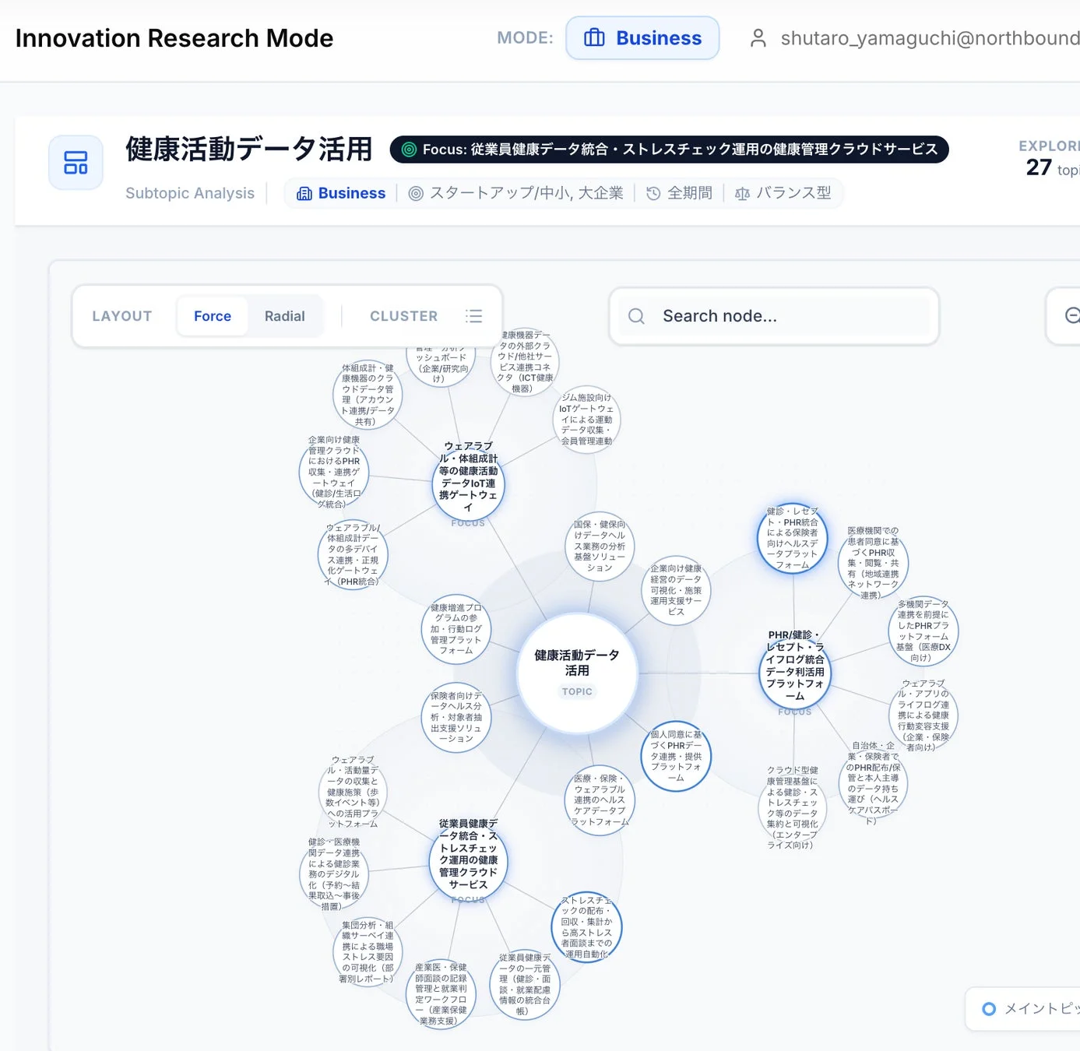Click the zoom-out control at right edge
The width and height of the screenshot is (1080, 1051).
pyautogui.click(x=1073, y=315)
